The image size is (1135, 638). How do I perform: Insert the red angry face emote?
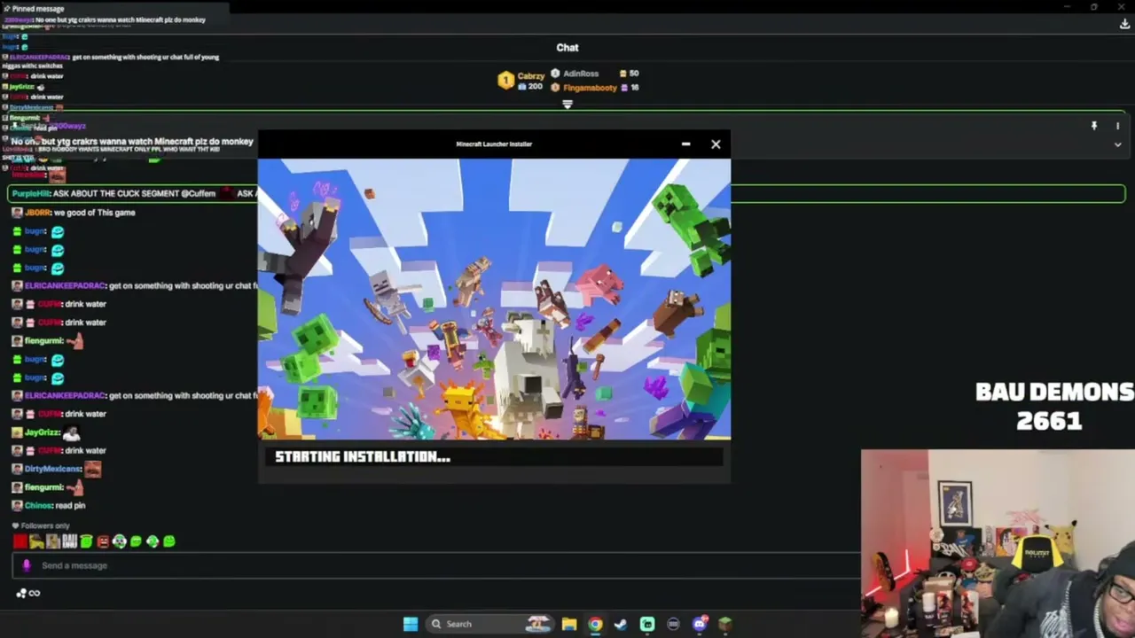click(103, 541)
